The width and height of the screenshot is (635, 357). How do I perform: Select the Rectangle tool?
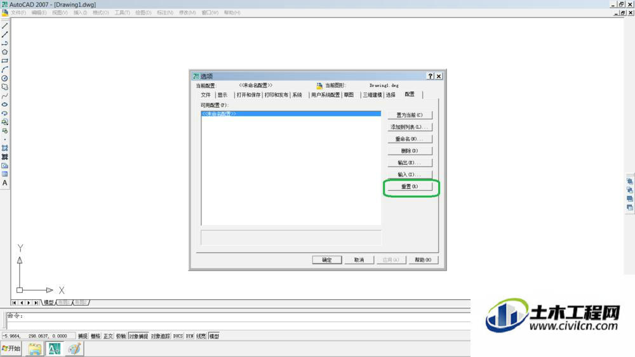tap(5, 61)
